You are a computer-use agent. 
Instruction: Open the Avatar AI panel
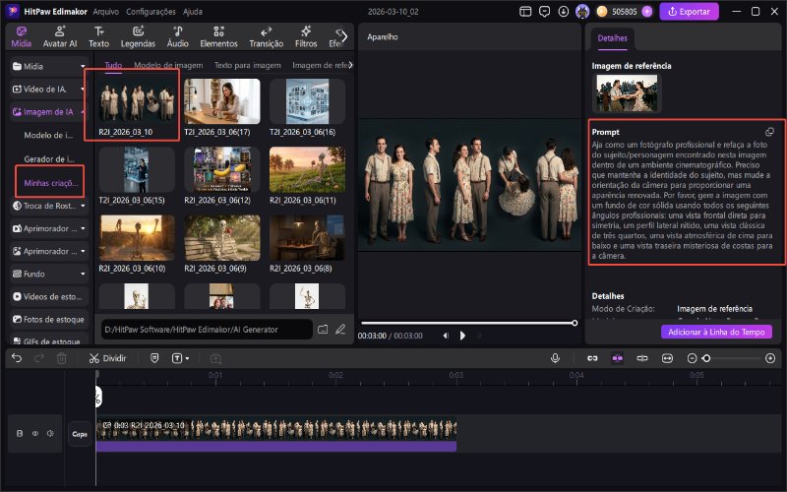pos(60,37)
